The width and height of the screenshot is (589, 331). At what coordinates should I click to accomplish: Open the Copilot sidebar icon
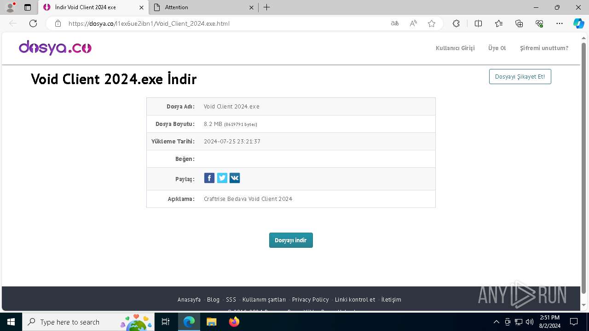[578, 23]
